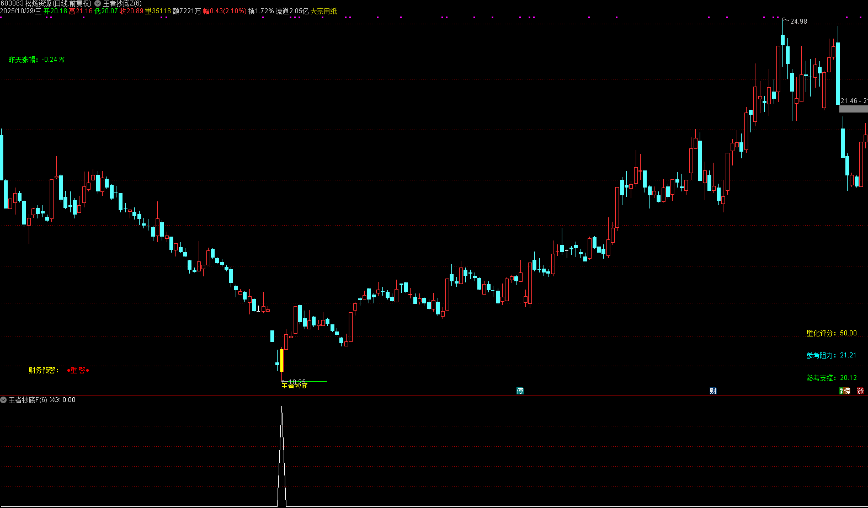This screenshot has height=508, width=868.
Task: Select the 王者抄底Z(6) indicator name
Action: click(122, 3)
